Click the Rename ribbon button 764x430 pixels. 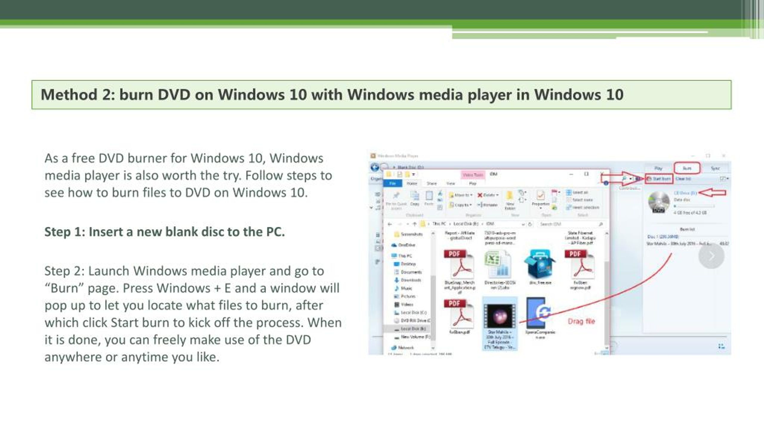click(487, 205)
